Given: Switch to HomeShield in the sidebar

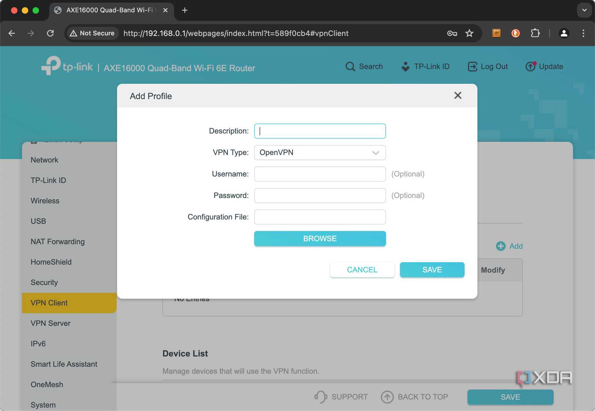Looking at the screenshot, I should click(x=51, y=262).
